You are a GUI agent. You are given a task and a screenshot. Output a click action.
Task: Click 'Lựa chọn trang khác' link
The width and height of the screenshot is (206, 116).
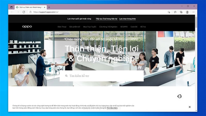[127, 19]
